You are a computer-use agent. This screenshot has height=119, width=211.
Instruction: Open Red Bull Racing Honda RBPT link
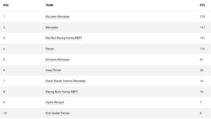tap(64, 38)
